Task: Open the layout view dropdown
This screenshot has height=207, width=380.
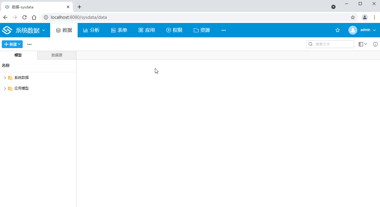Action: point(363,44)
